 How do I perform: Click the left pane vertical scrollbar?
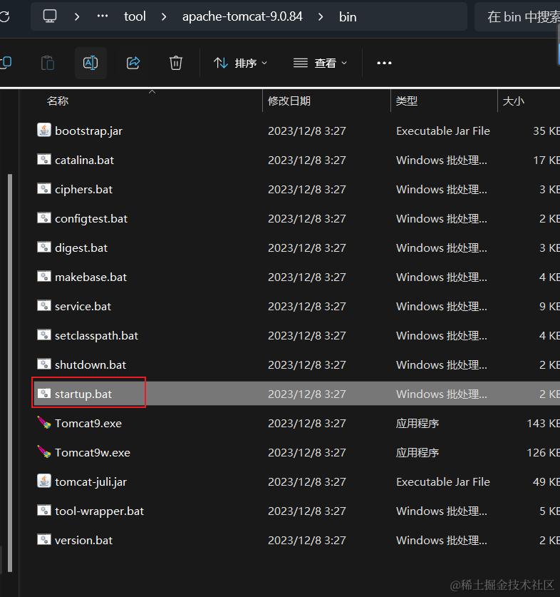pos(10,372)
